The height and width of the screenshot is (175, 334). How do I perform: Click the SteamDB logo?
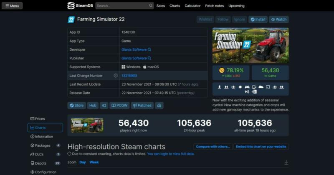click(x=80, y=6)
